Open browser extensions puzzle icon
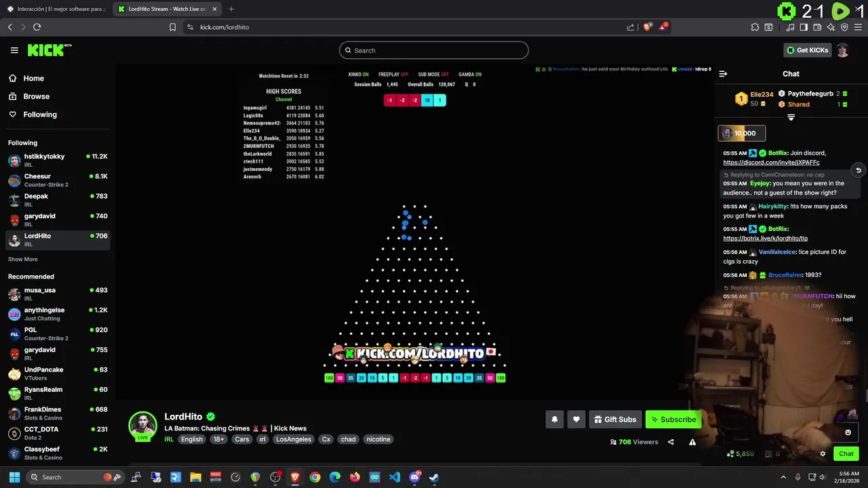This screenshot has height=488, width=868. [x=755, y=27]
